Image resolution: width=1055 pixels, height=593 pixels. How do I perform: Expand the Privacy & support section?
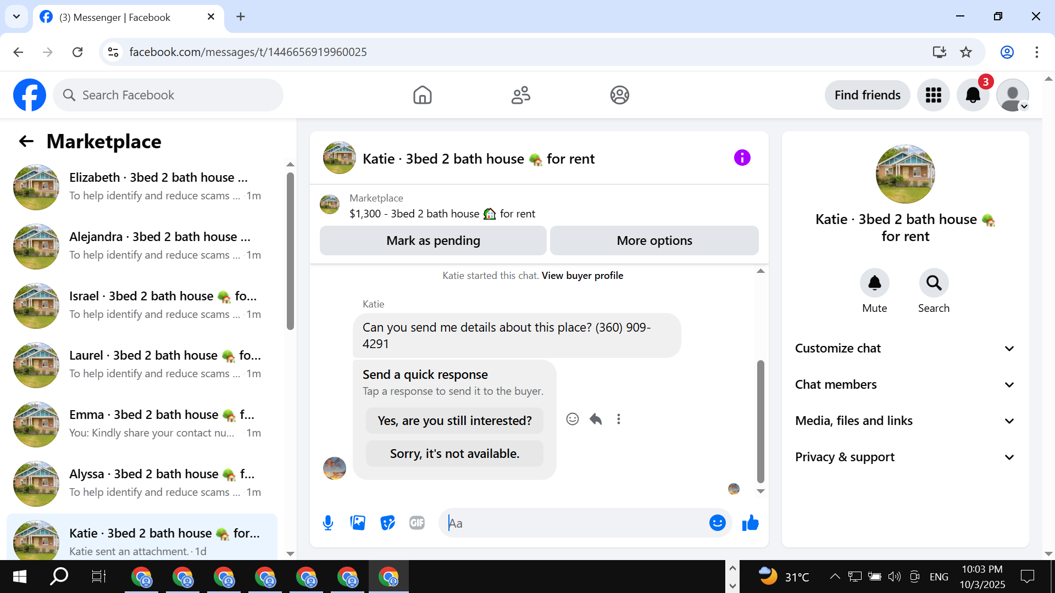[906, 457]
